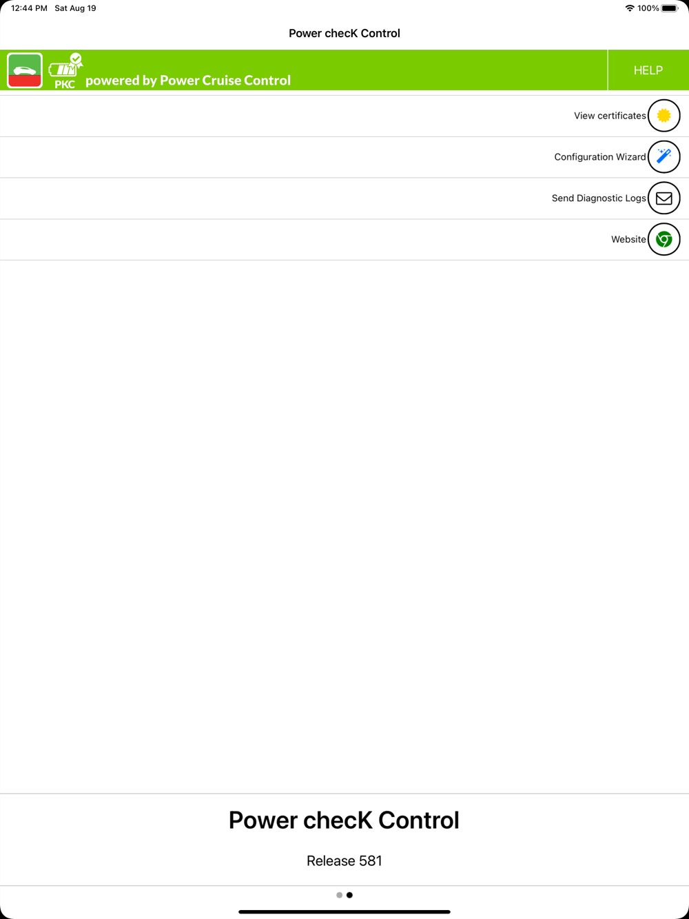
Task: Open the Website browser icon
Action: coord(664,240)
